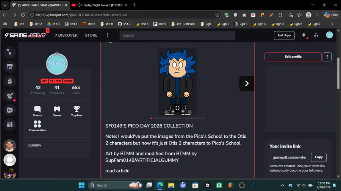Copy the invite link
The height and width of the screenshot is (191, 341).
click(319, 157)
